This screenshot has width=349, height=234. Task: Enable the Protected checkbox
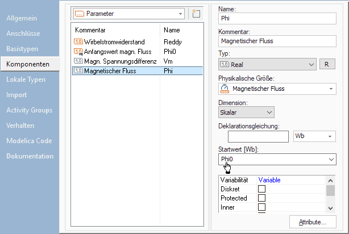pos(261,198)
